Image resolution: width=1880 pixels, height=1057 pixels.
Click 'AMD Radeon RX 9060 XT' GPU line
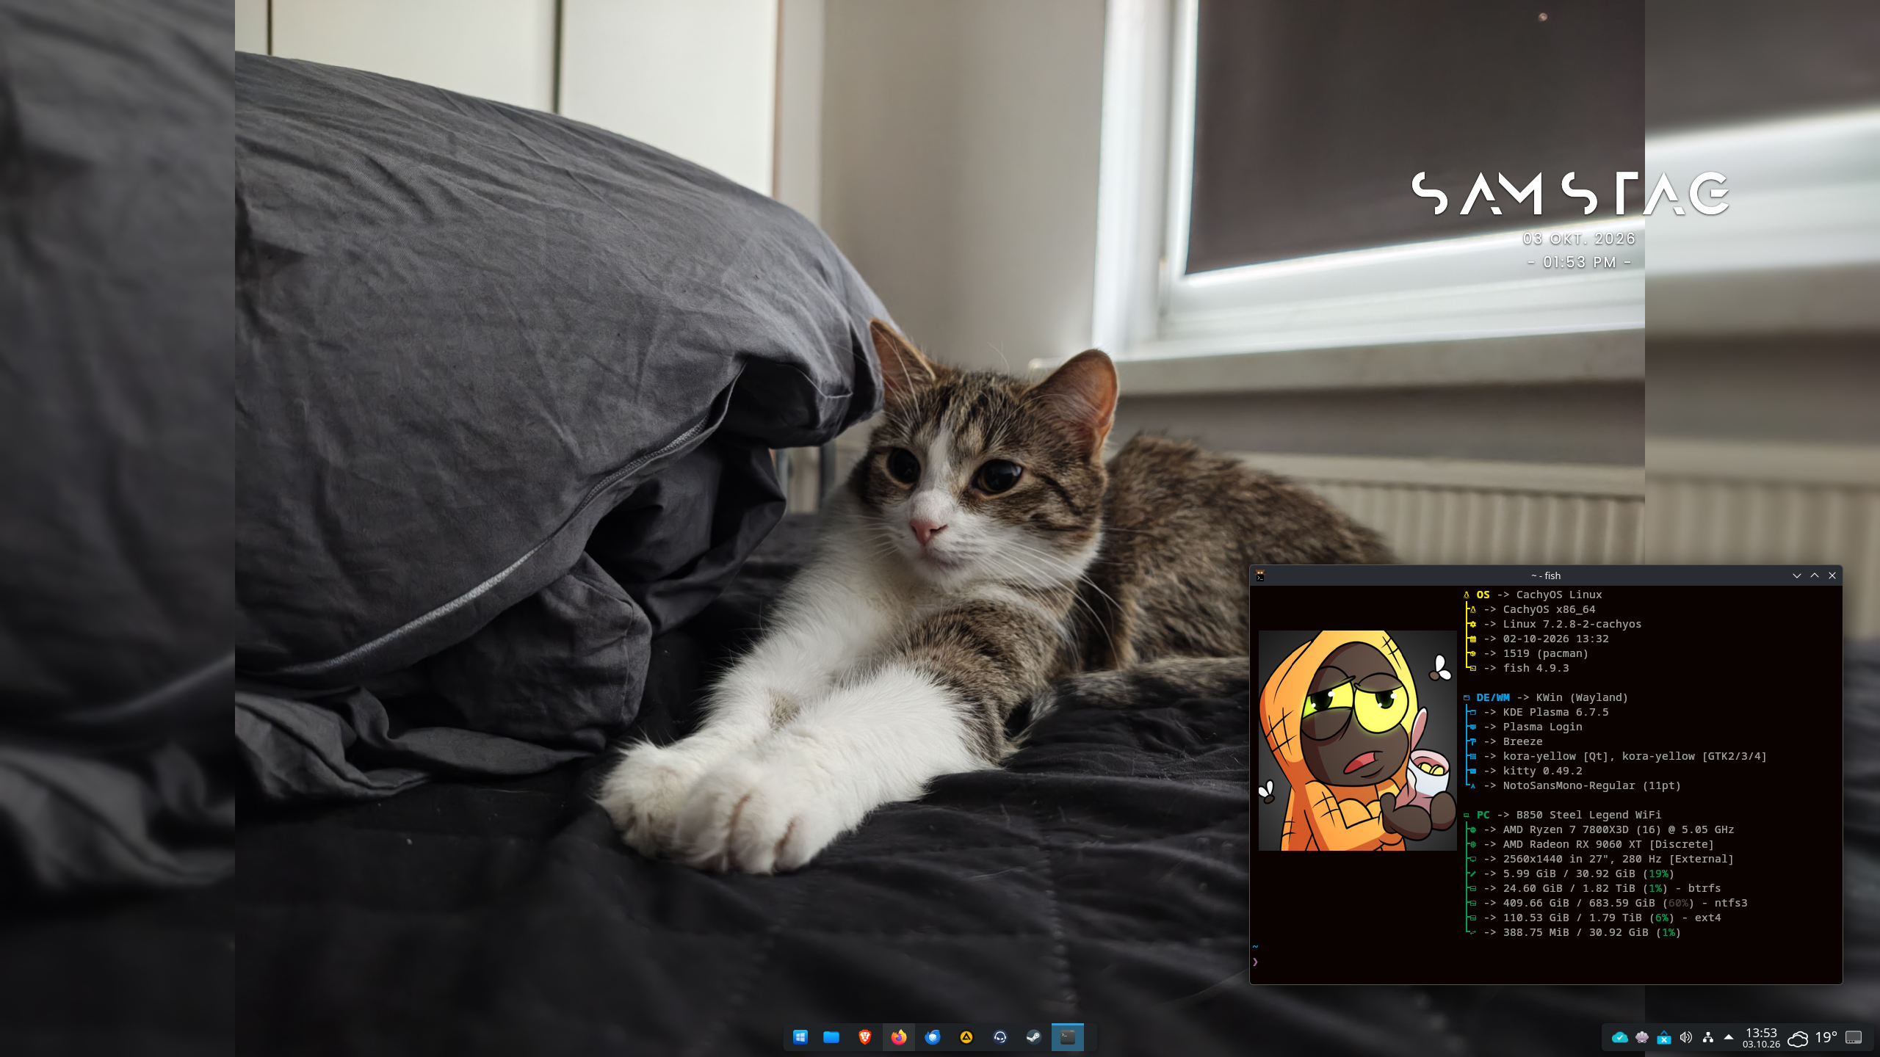(1608, 844)
